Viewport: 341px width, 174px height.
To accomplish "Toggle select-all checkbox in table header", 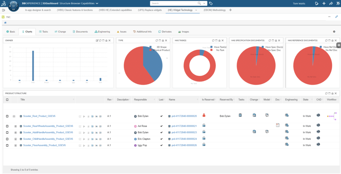I will [7, 100].
